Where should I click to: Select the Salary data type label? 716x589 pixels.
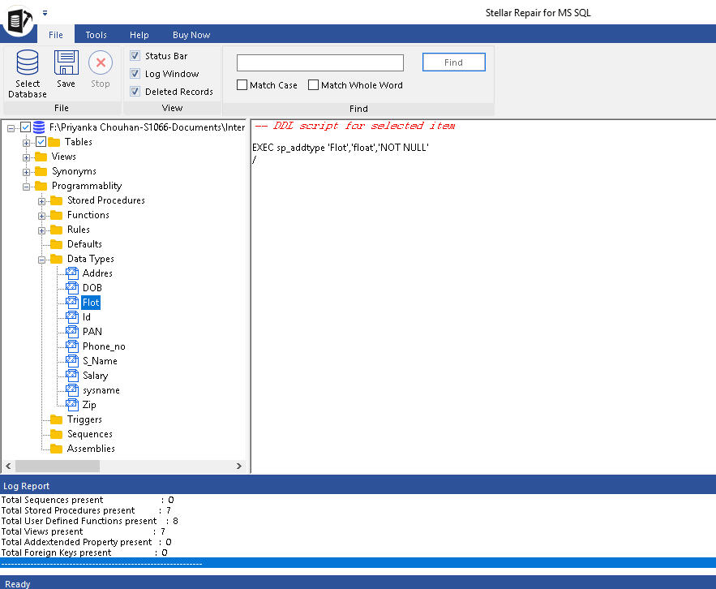[95, 376]
